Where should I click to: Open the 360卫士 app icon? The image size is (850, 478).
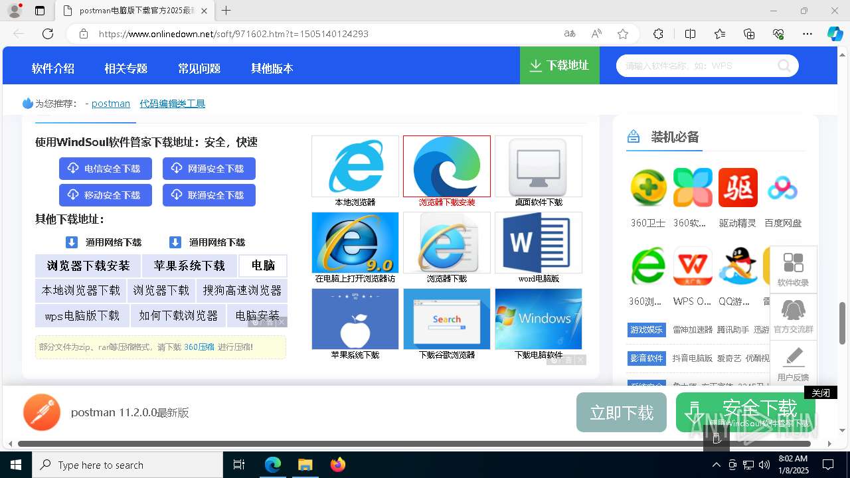[648, 188]
